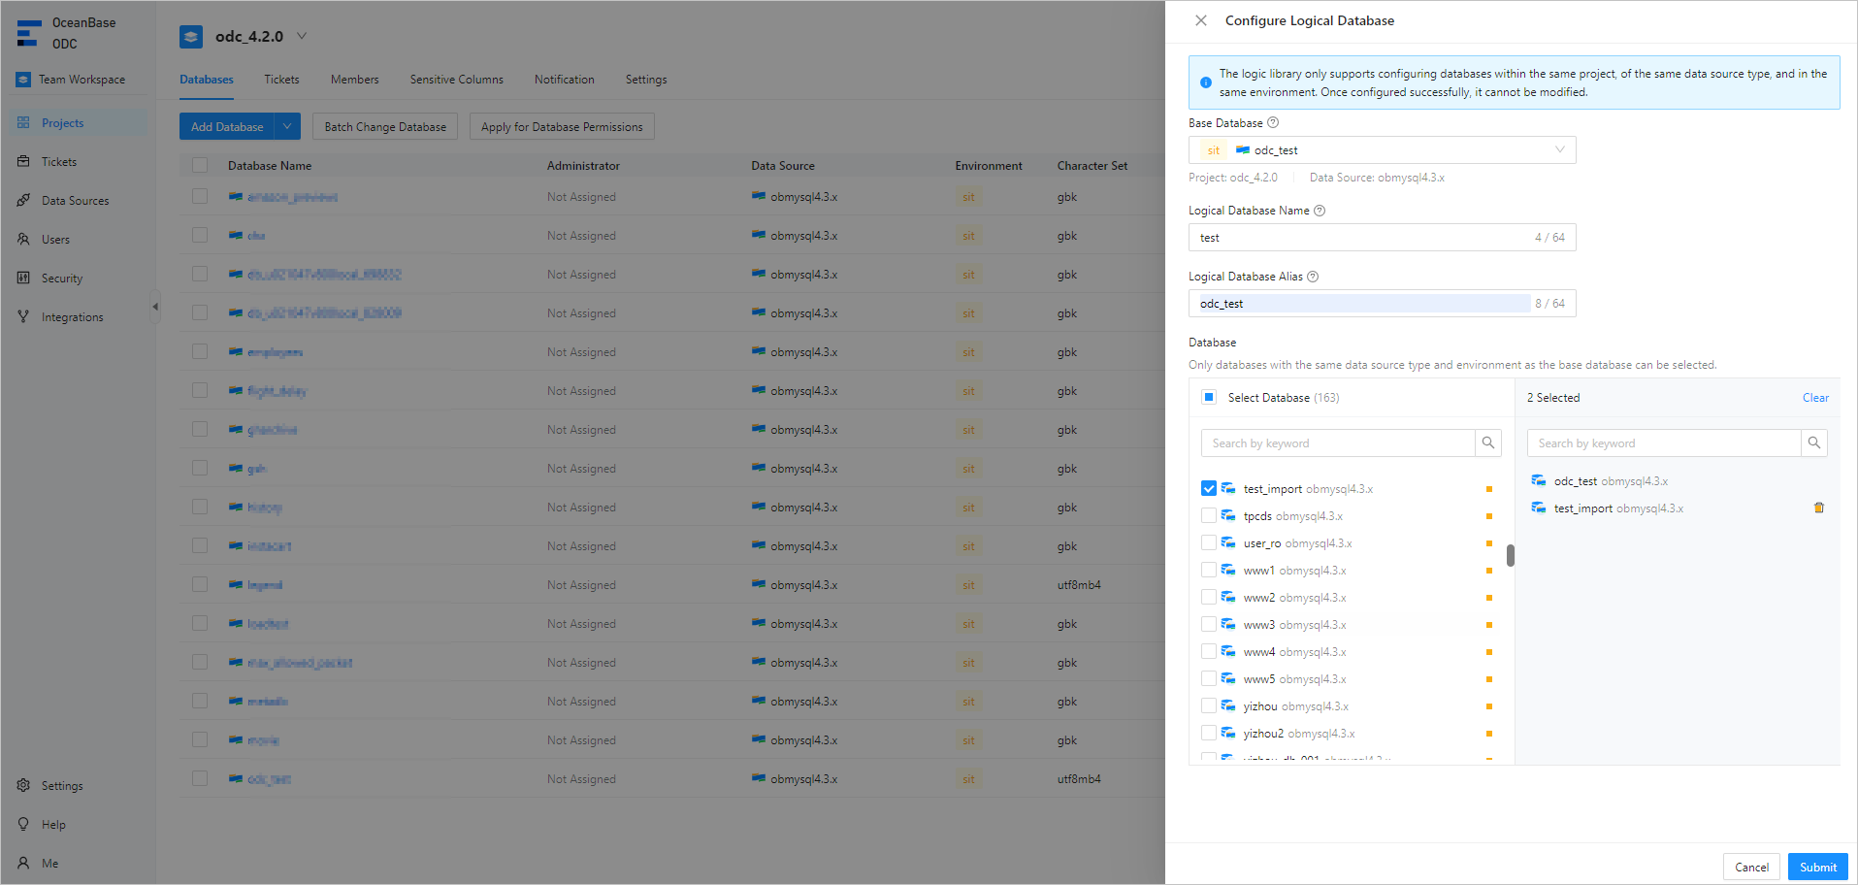The width and height of the screenshot is (1858, 885).
Task: Click the database list scrollbar
Action: coord(1510,555)
